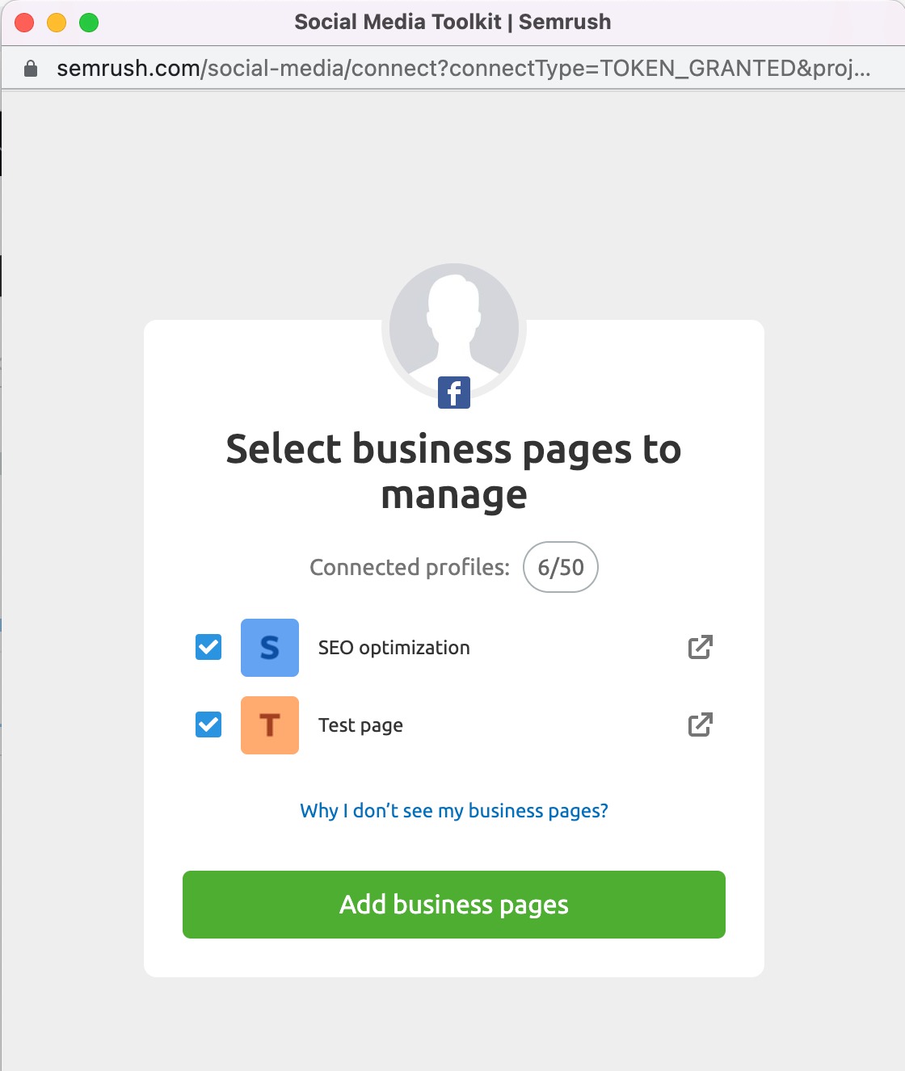Screen dimensions: 905x1071
Task: Open Test page in new tab
Action: (700, 724)
